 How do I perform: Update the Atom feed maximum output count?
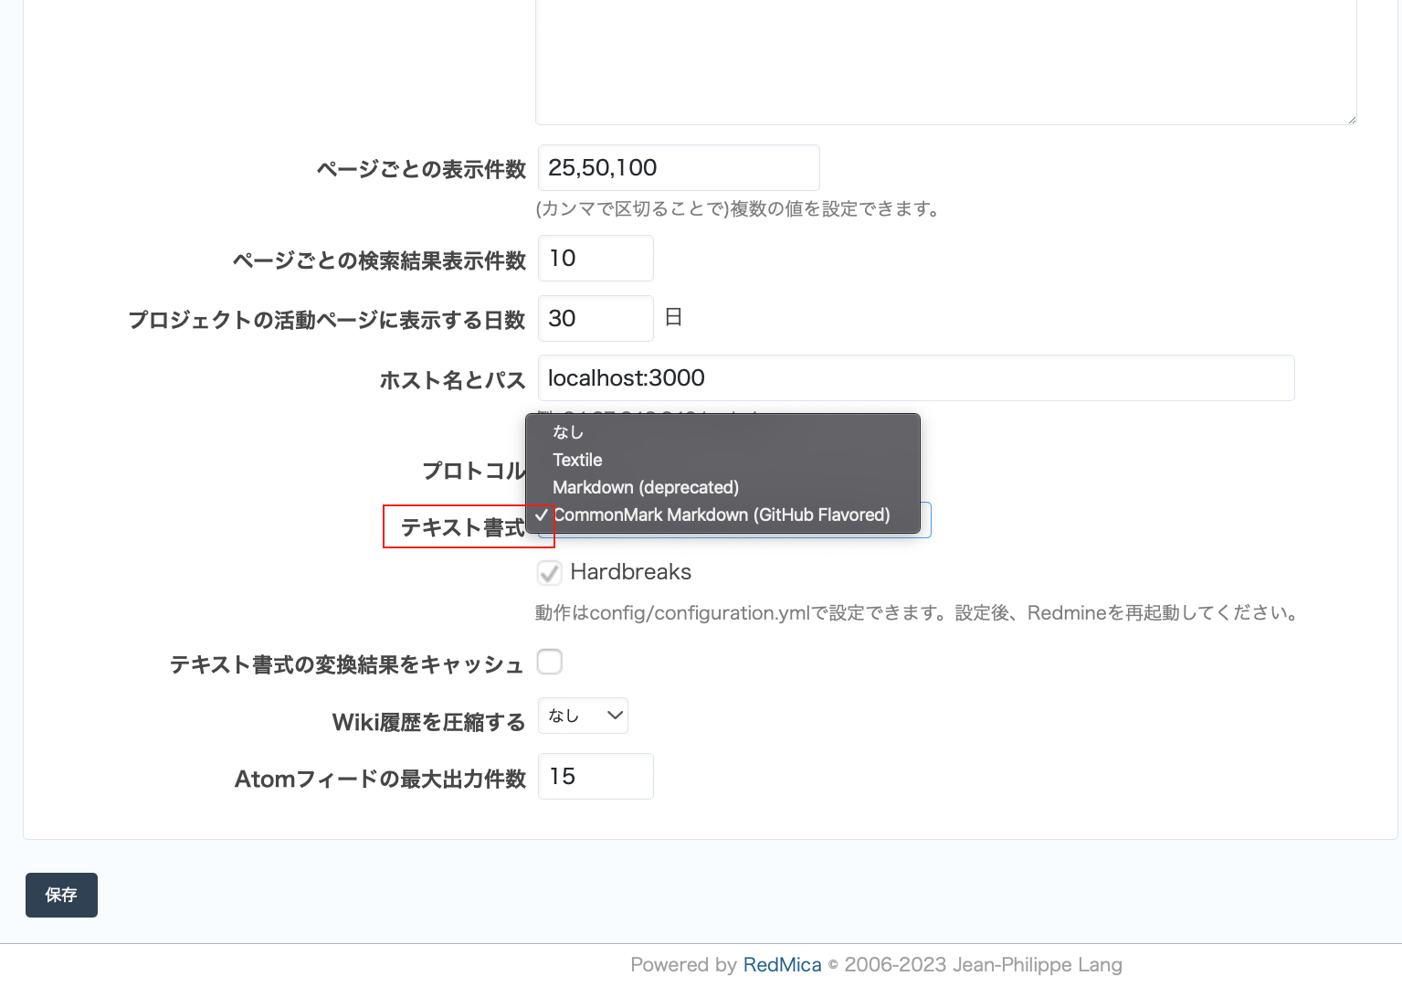[x=595, y=776]
